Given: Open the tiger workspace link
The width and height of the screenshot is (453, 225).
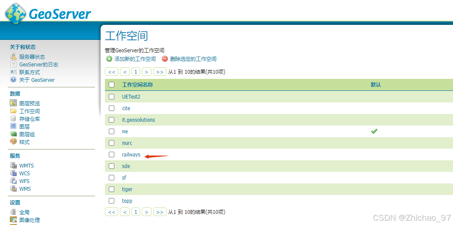Looking at the screenshot, I should (127, 189).
